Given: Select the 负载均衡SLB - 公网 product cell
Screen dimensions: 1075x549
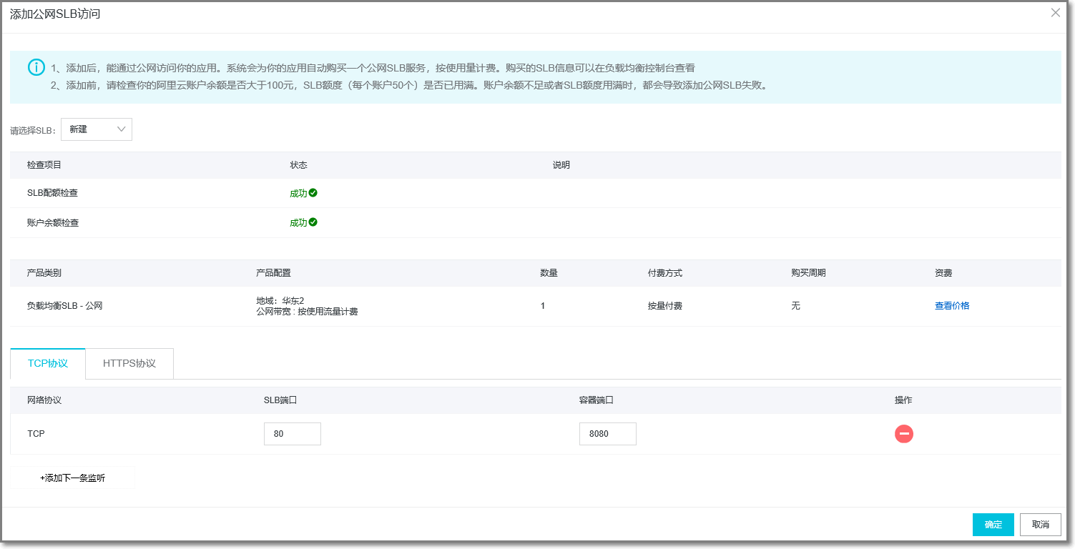Looking at the screenshot, I should (x=65, y=306).
